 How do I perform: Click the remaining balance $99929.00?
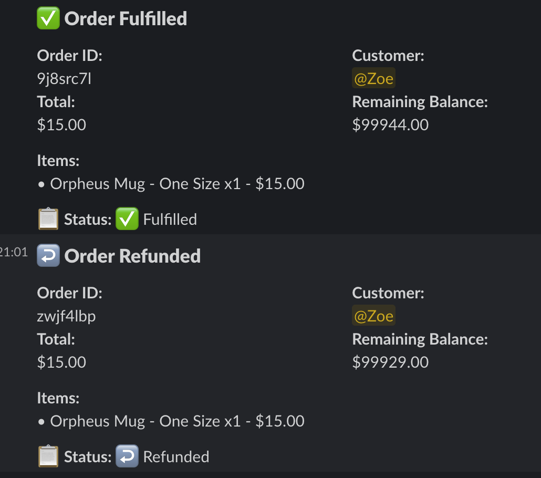390,362
